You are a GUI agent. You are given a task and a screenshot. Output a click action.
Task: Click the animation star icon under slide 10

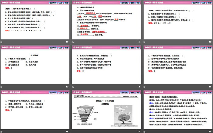coord(2,41)
